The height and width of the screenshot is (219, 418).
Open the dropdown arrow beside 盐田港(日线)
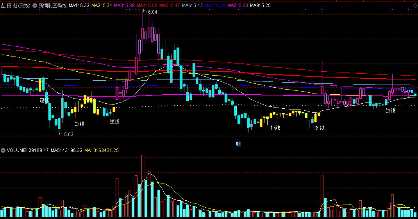pos(35,5)
